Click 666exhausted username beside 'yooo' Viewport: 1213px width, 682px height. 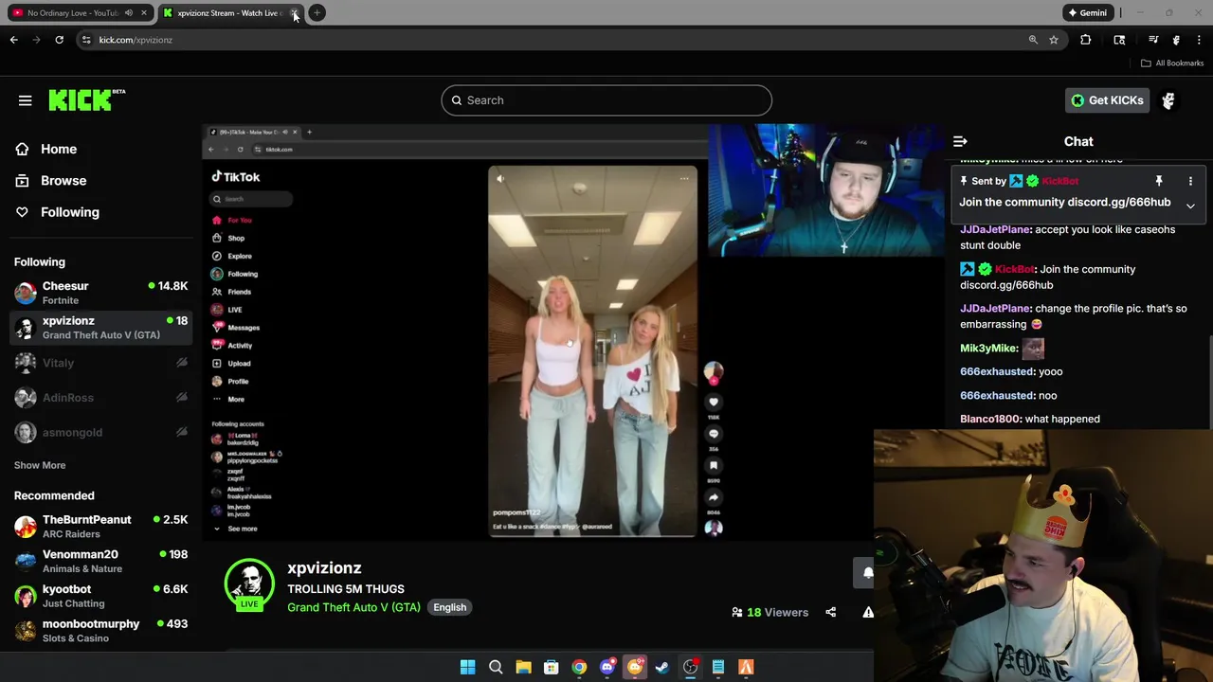(997, 371)
